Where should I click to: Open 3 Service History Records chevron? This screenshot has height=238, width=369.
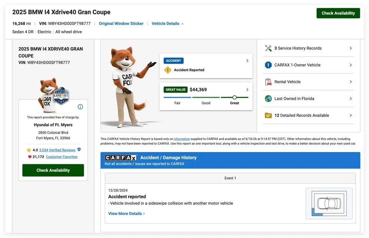(x=351, y=48)
